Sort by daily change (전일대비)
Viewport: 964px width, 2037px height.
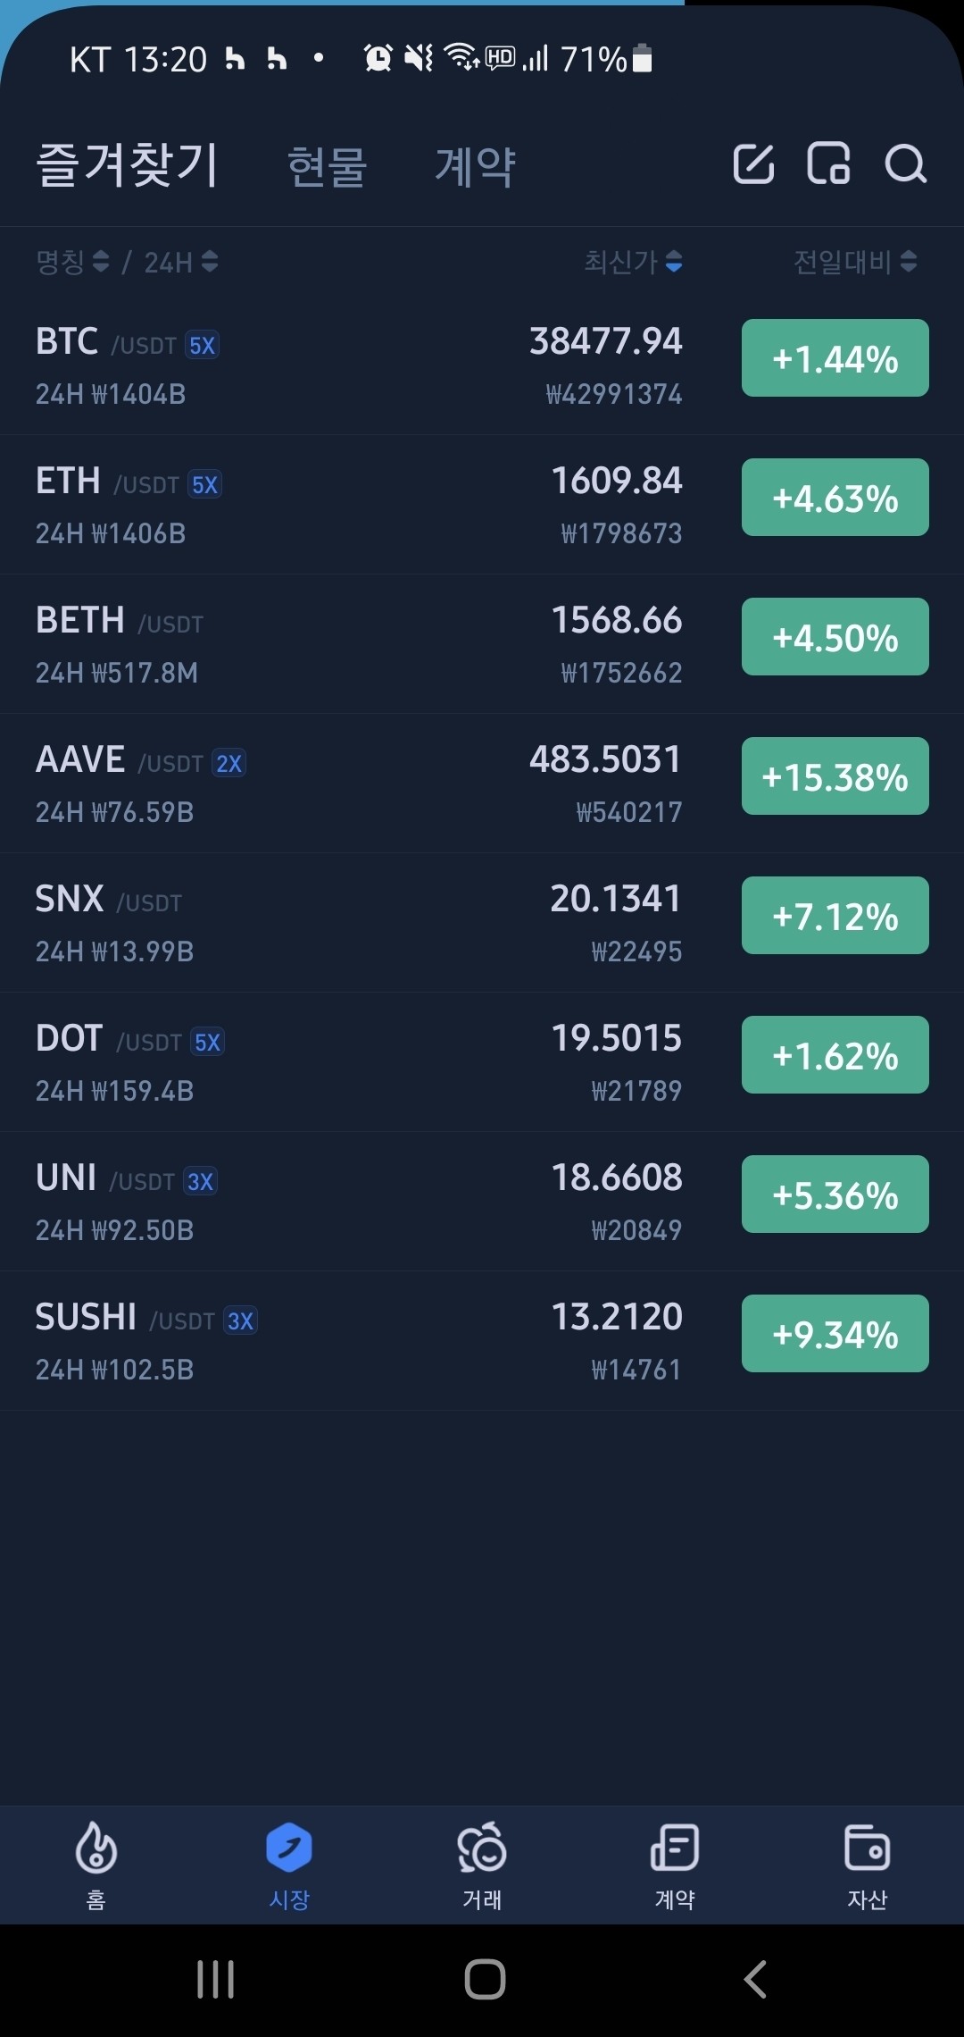(855, 262)
